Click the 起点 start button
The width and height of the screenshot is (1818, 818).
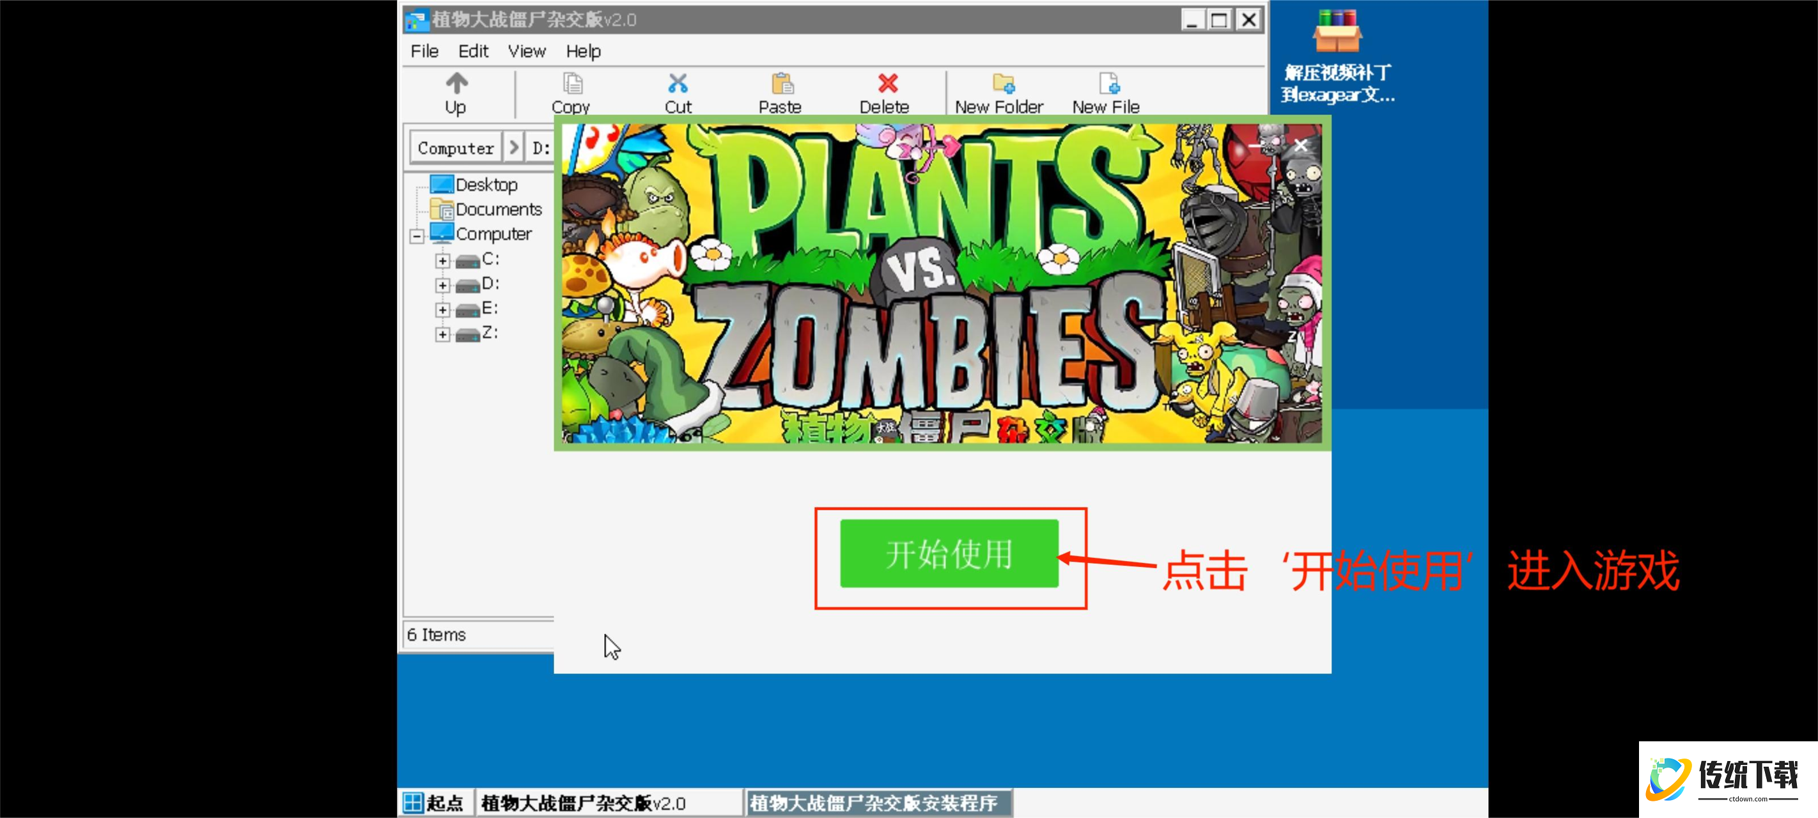pos(435,803)
